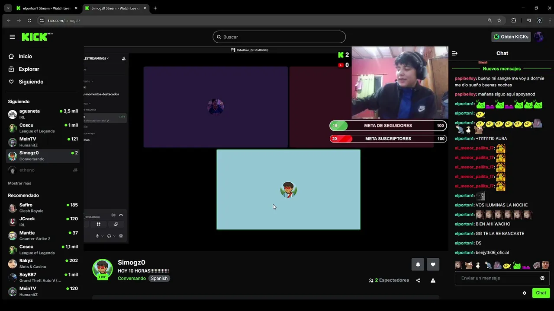554x311 pixels.
Task: Click the streamer webcam overlay
Action: pos(400,83)
